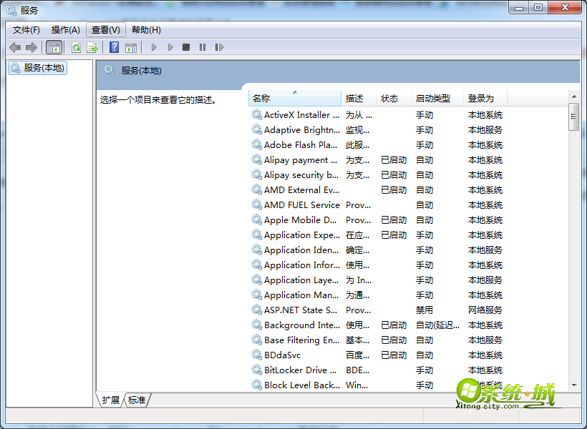Click the restart service icon
Viewport: 587px width, 429px height.
point(220,47)
